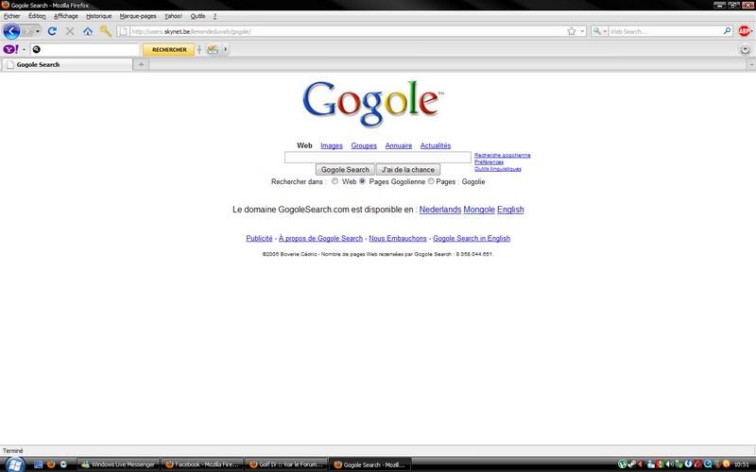The width and height of the screenshot is (756, 472).
Task: Open the Yahoo! menu in the menu bar
Action: [x=173, y=16]
